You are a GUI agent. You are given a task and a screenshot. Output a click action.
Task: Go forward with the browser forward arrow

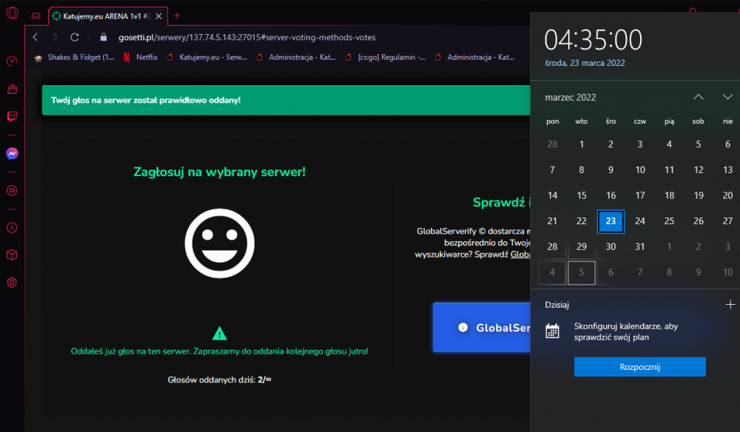[55, 37]
